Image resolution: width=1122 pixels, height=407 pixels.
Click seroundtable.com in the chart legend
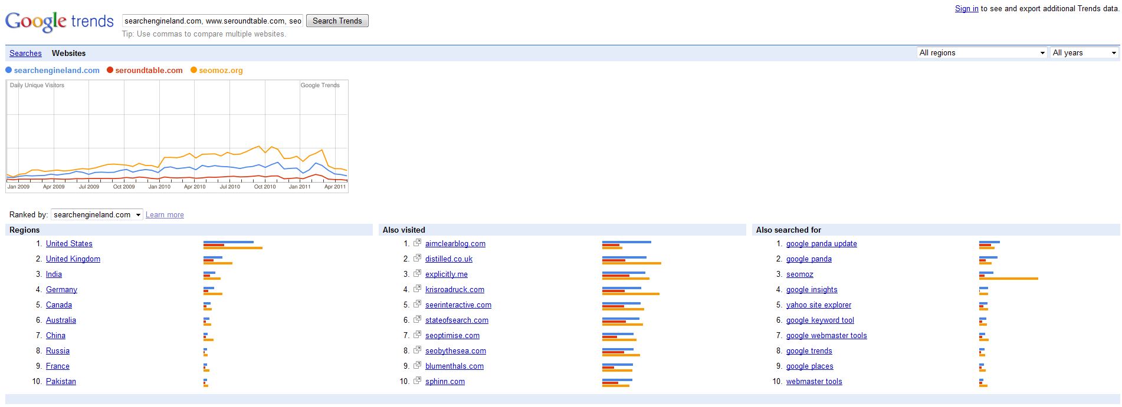149,71
